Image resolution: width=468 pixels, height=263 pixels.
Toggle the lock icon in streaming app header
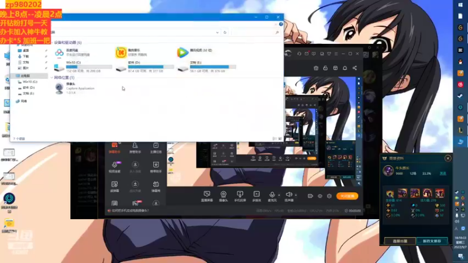point(325,68)
